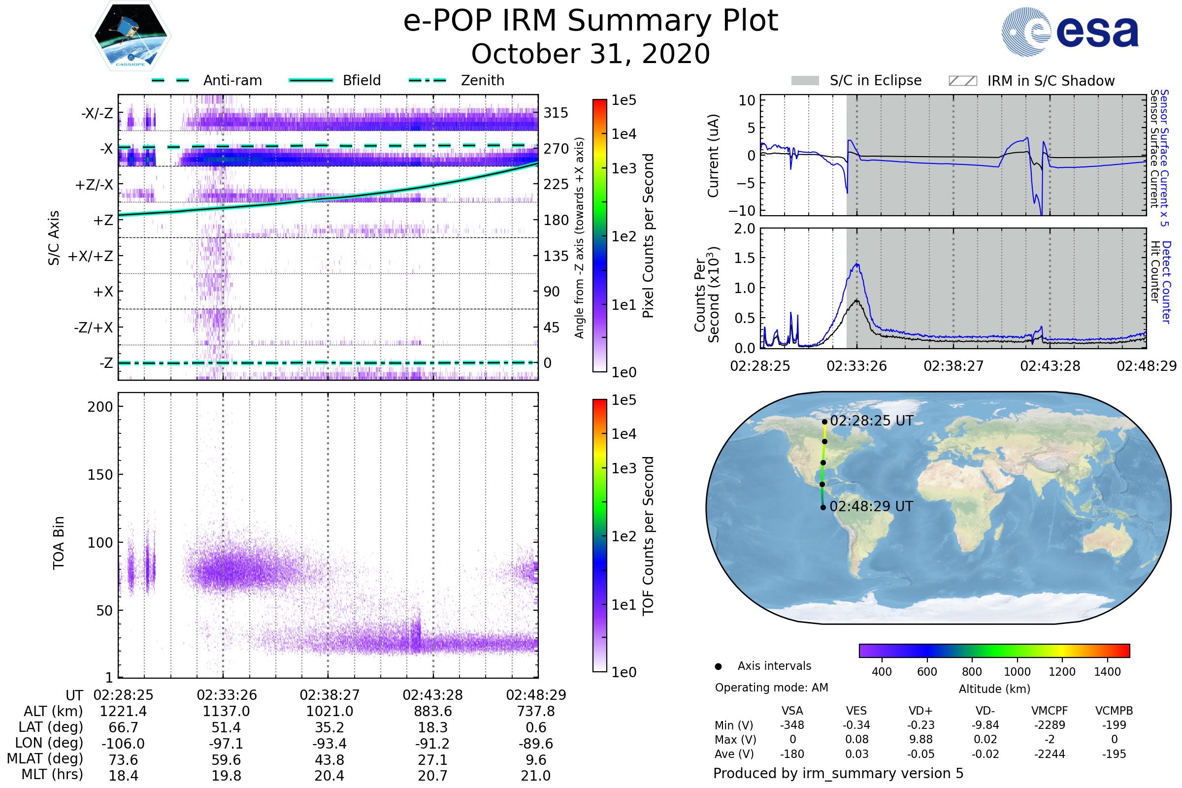Click the CASSIOPE satellite mission logo
This screenshot has width=1182, height=788.
(x=131, y=36)
